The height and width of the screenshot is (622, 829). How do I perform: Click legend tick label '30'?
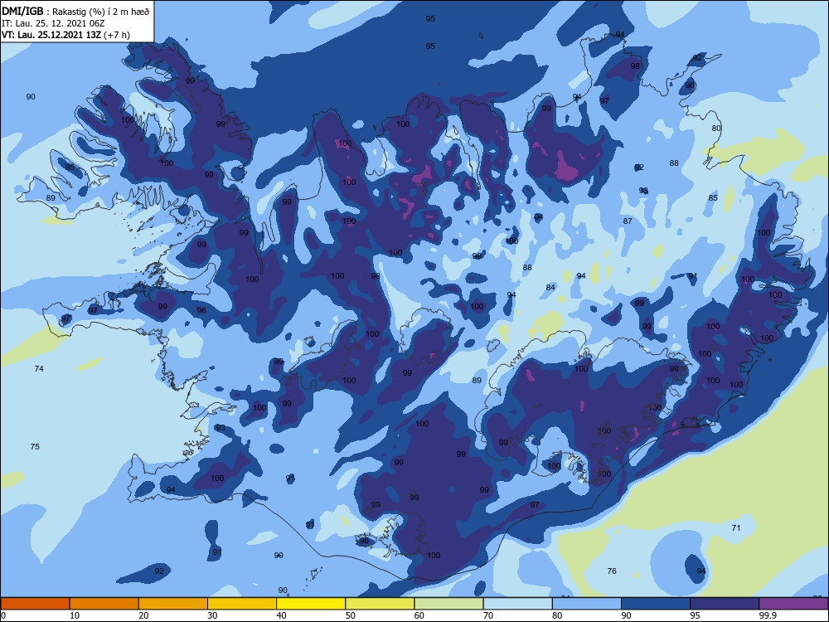click(212, 615)
